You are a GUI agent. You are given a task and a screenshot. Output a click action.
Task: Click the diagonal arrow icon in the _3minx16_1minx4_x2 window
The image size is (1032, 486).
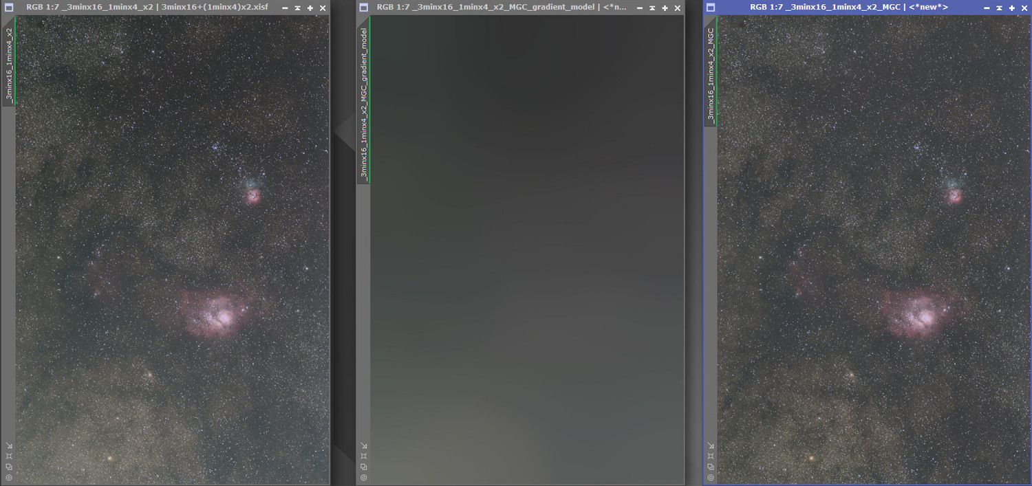pos(8,445)
